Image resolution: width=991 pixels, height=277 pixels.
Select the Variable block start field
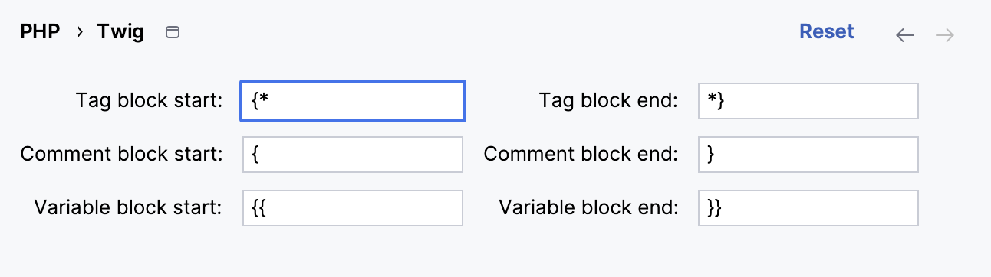tap(353, 208)
